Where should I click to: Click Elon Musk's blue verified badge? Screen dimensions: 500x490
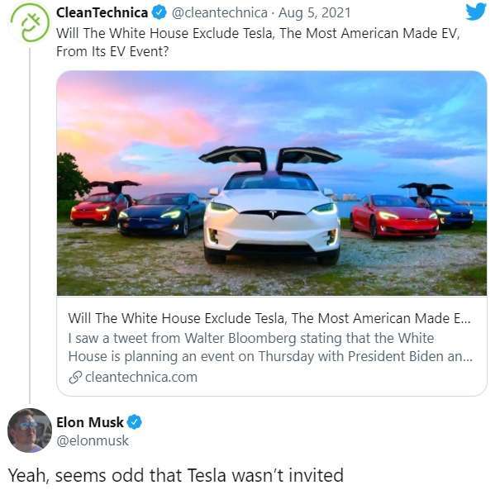[x=135, y=422]
